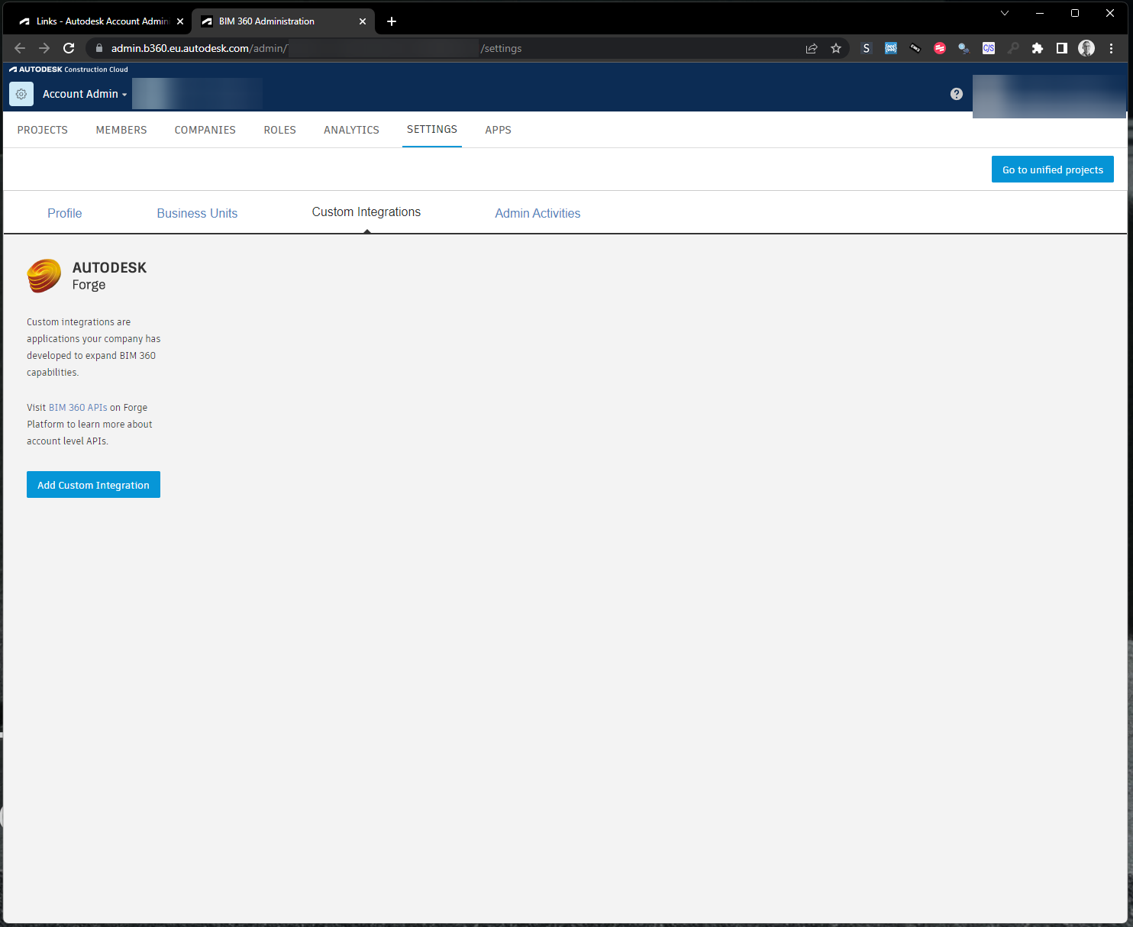Open the help question mark icon
The image size is (1133, 927).
pos(957,94)
